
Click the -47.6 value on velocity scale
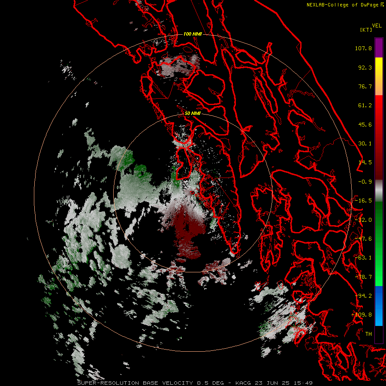pyautogui.click(x=363, y=239)
